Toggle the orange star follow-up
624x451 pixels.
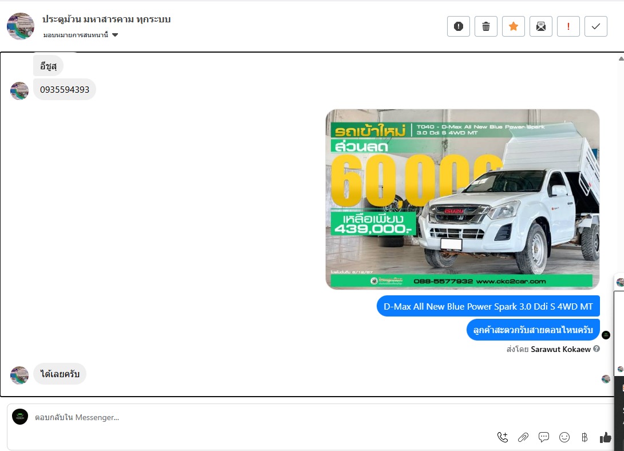tap(514, 26)
